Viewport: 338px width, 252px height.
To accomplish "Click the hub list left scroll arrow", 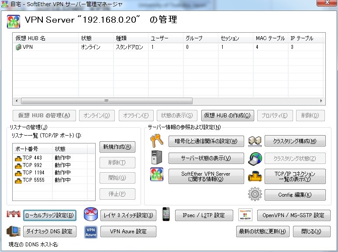I will tap(17, 101).
